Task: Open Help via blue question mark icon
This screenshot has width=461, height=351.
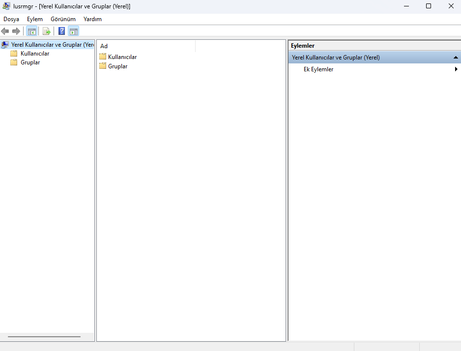Action: [x=61, y=31]
